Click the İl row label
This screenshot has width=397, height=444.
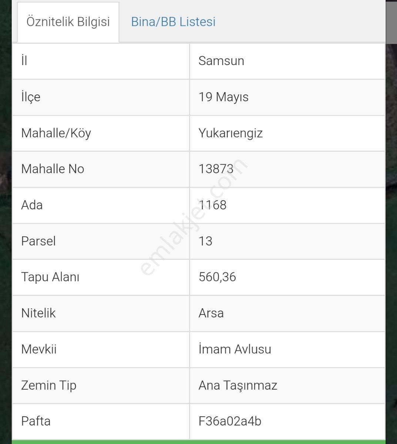coord(24,61)
